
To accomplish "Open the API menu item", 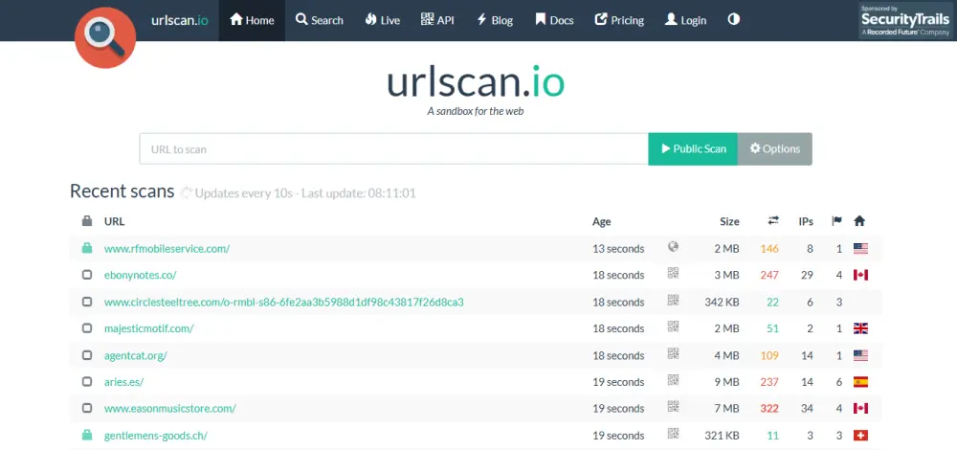I will point(437,20).
